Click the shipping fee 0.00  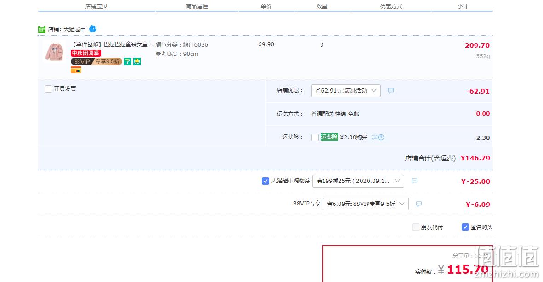(x=483, y=113)
